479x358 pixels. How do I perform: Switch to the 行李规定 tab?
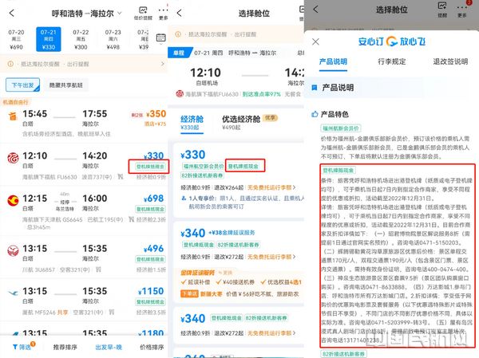point(392,61)
